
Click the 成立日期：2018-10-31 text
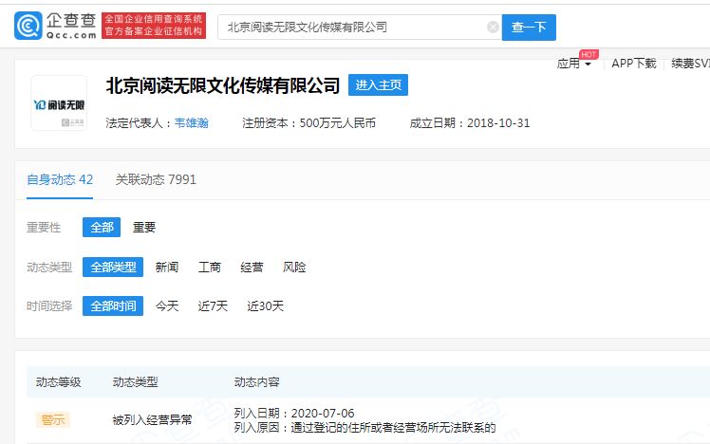[470, 123]
